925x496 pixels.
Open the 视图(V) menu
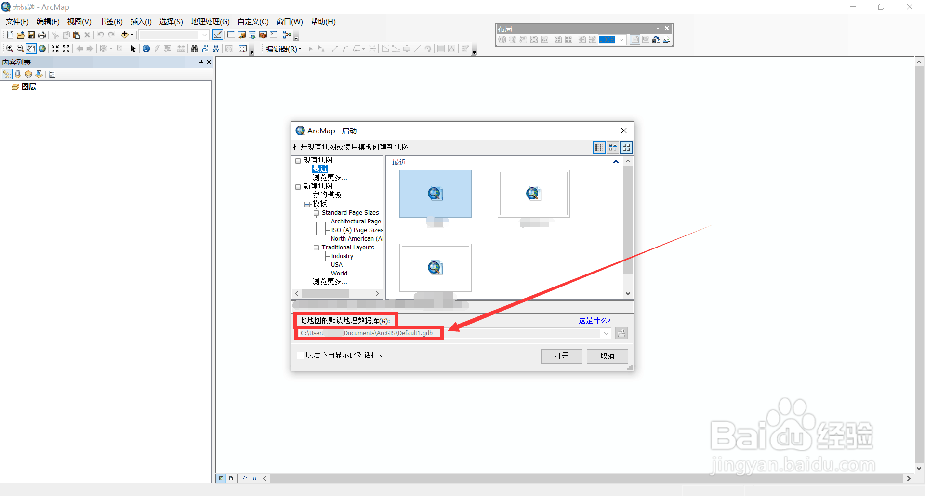click(x=79, y=22)
